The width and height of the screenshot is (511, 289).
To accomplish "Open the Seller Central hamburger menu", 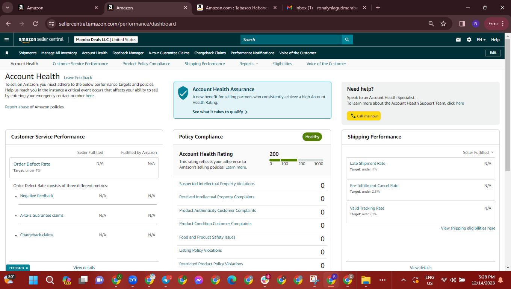I will 6,40.
